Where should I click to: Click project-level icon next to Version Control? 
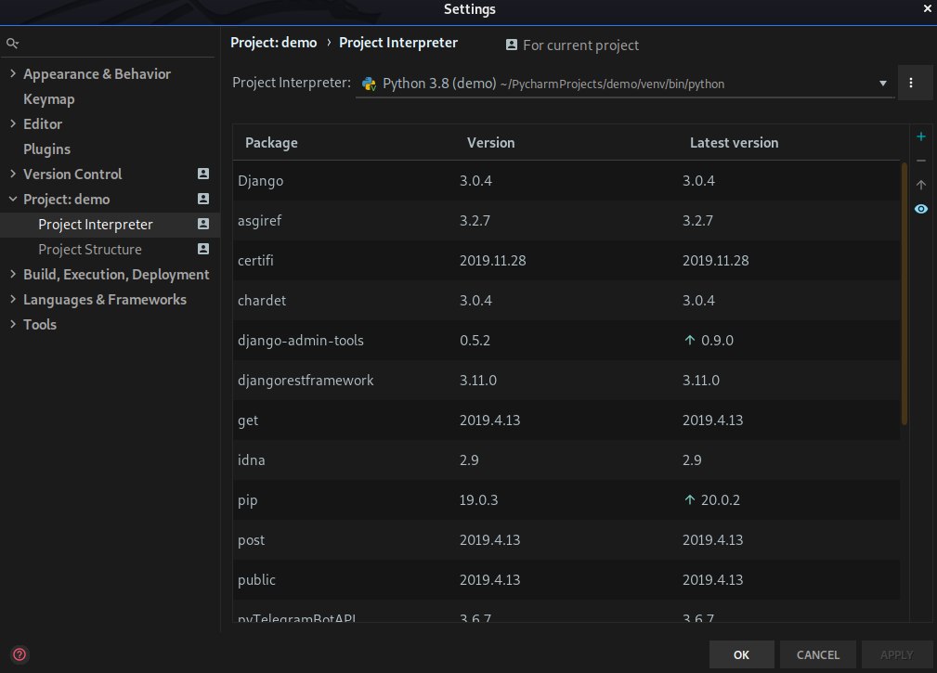click(x=203, y=174)
